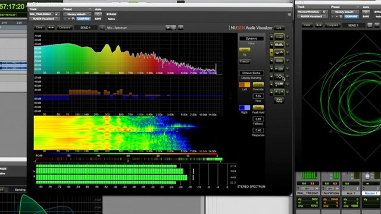
Task: Select the Master 1 mixer channel name
Action: [x=370, y=193]
